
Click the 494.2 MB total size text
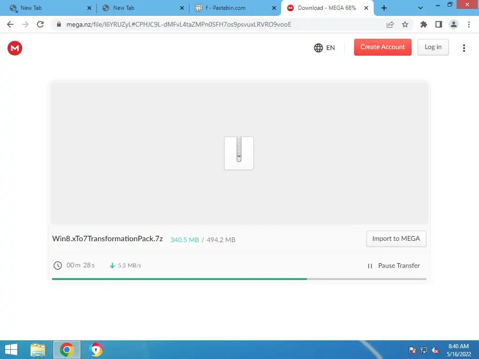click(x=221, y=240)
